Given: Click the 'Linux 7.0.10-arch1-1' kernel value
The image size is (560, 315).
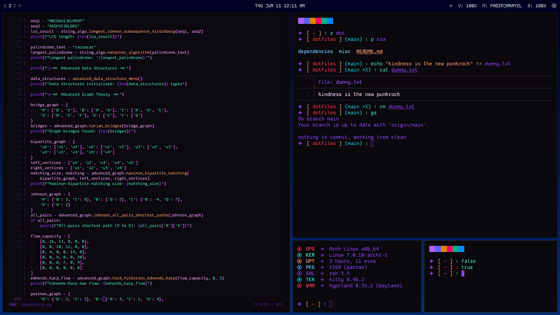Looking at the screenshot, I should 358,255.
